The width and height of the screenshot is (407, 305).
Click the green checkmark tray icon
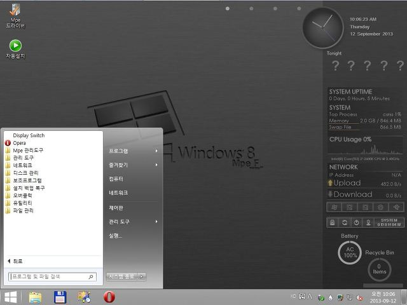321,298
